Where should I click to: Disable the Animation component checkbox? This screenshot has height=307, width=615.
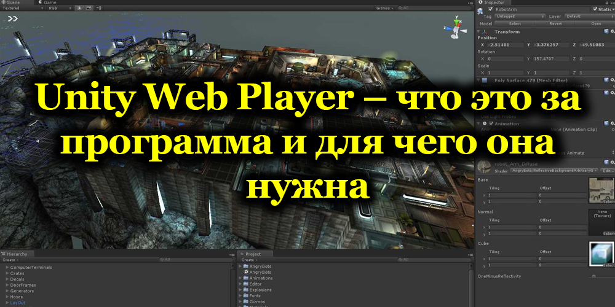(x=490, y=123)
